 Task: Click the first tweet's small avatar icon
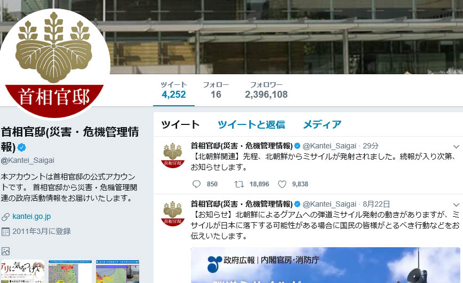point(173,155)
